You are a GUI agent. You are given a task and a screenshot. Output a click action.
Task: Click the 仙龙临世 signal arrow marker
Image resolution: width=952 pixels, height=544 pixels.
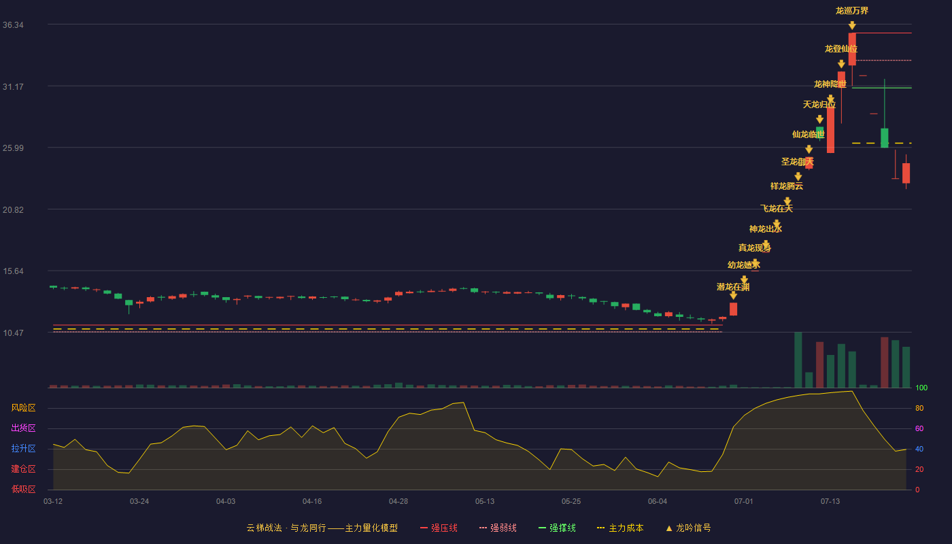tap(809, 149)
